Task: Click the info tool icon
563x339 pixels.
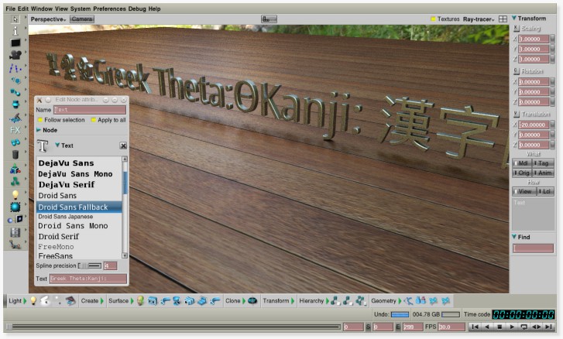Action: coord(15,30)
